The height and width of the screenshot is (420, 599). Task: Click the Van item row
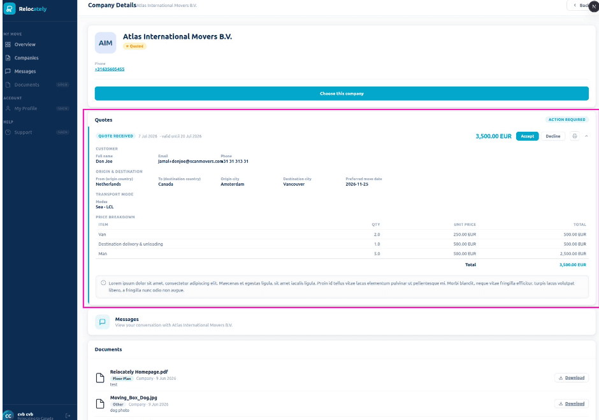click(342, 235)
